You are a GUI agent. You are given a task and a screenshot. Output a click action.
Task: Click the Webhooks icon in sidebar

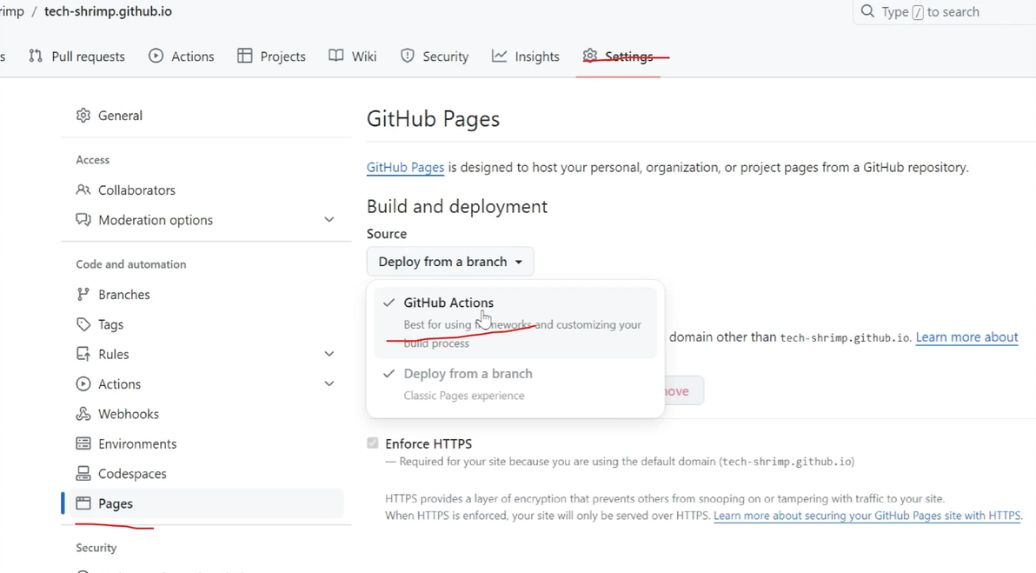pos(83,415)
